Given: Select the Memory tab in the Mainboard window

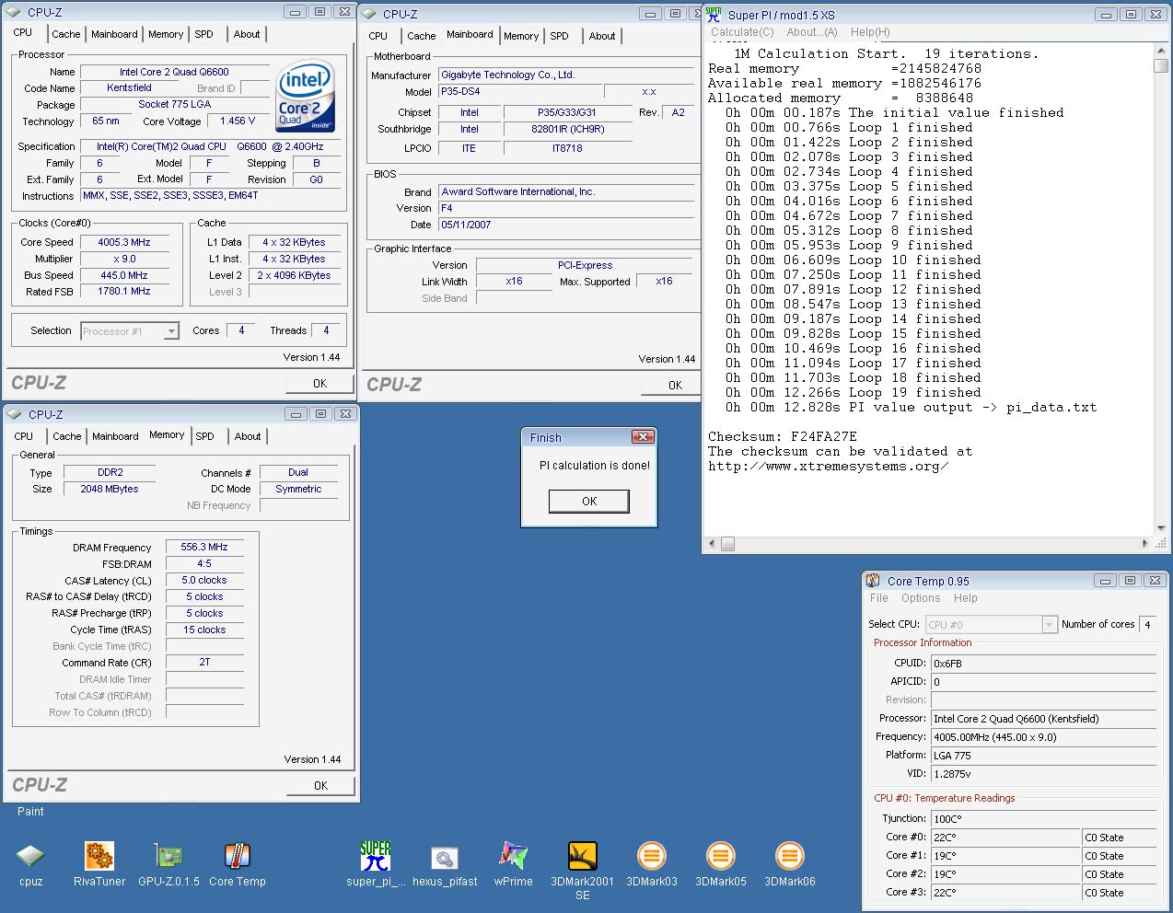Looking at the screenshot, I should [x=521, y=36].
